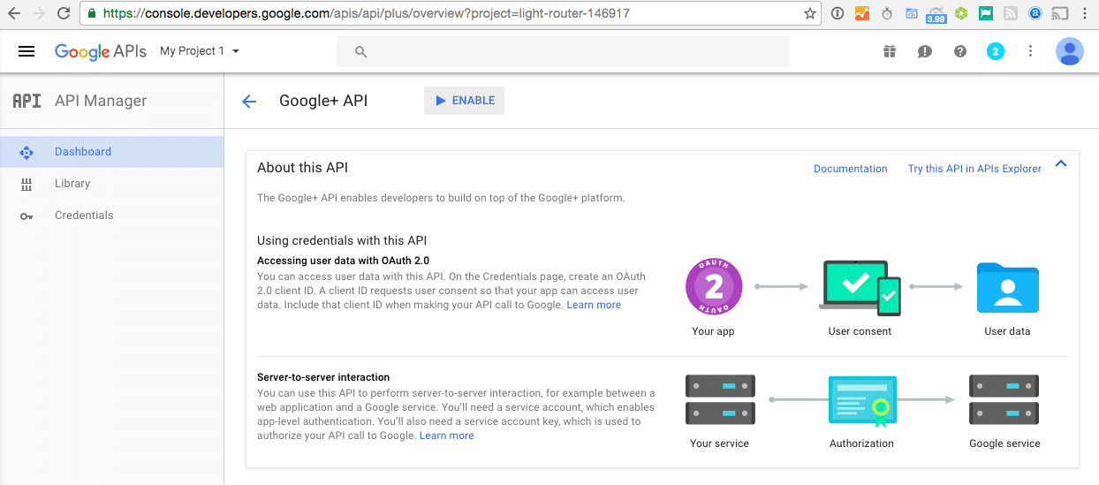Image resolution: width=1099 pixels, height=485 pixels.
Task: Reload the page with refresh icon
Action: tap(64, 13)
